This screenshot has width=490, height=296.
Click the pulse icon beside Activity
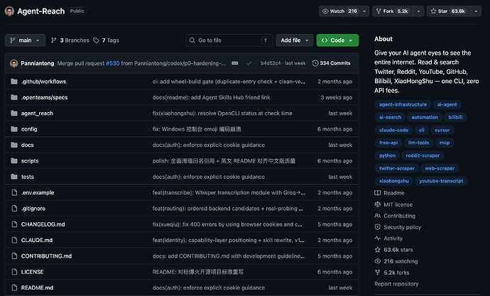coord(378,239)
